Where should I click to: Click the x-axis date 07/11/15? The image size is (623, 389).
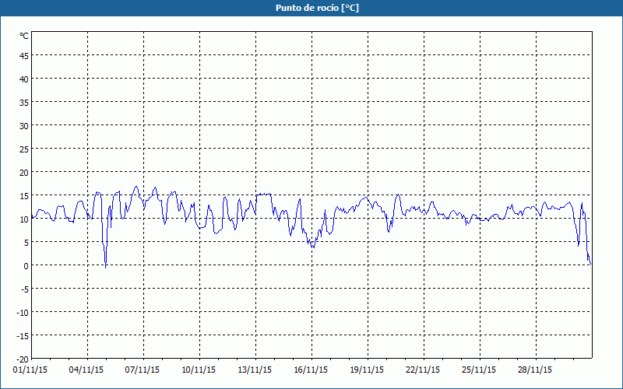point(143,370)
